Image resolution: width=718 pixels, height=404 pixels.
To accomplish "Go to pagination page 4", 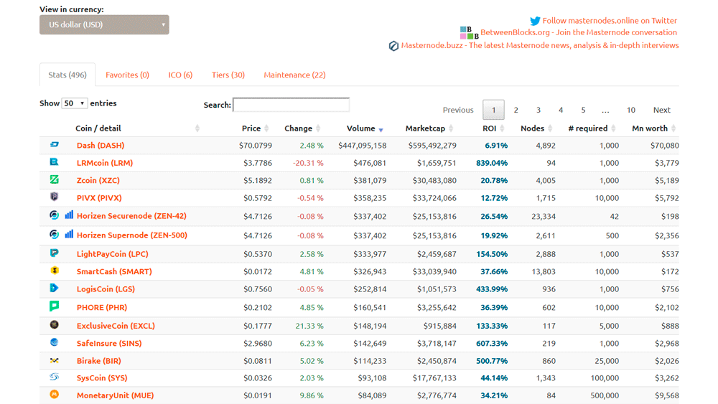I will (561, 111).
